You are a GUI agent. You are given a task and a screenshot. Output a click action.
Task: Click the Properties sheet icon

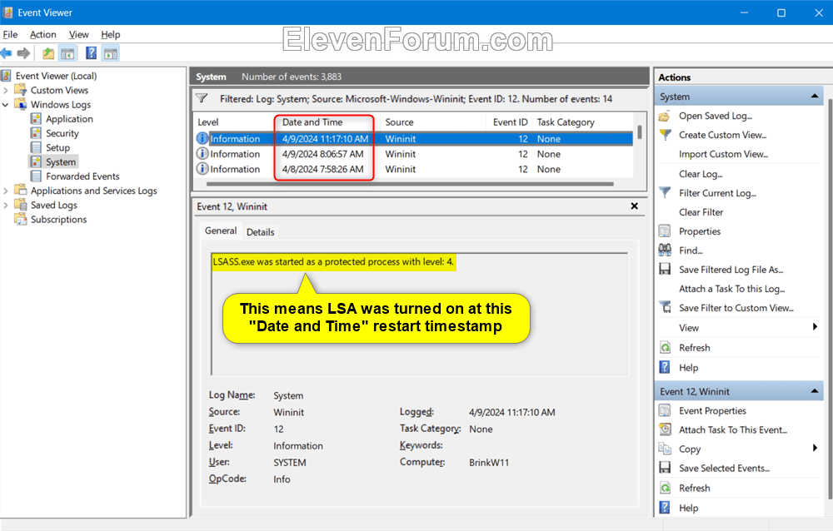coord(665,231)
